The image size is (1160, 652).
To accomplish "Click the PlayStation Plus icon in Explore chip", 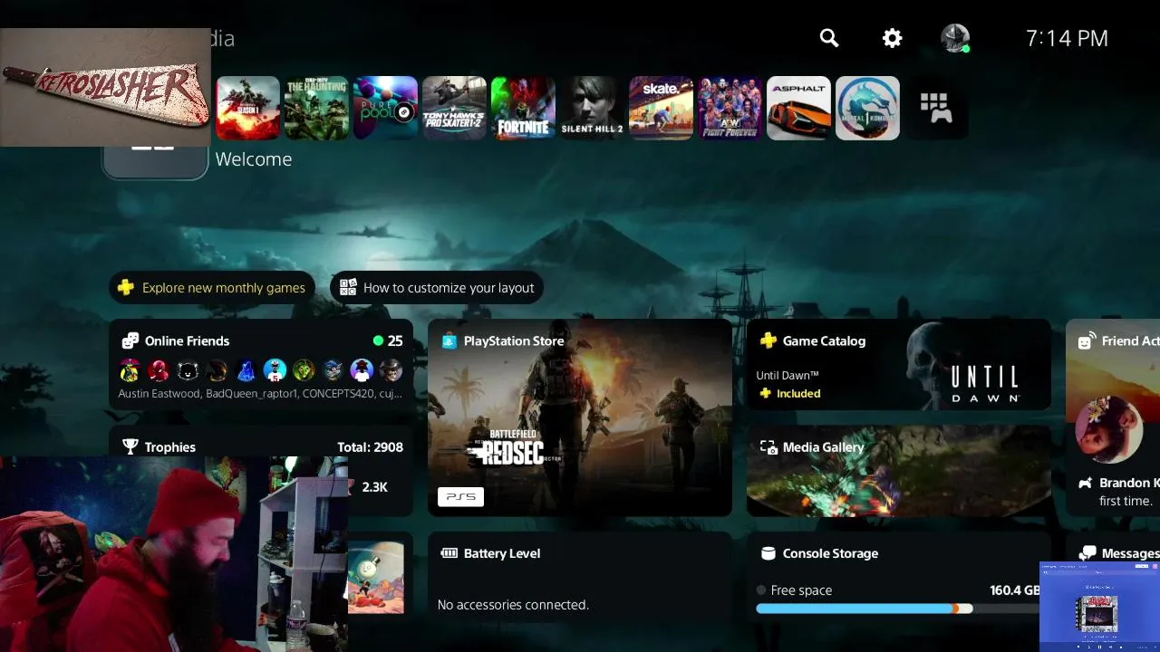I will [126, 288].
